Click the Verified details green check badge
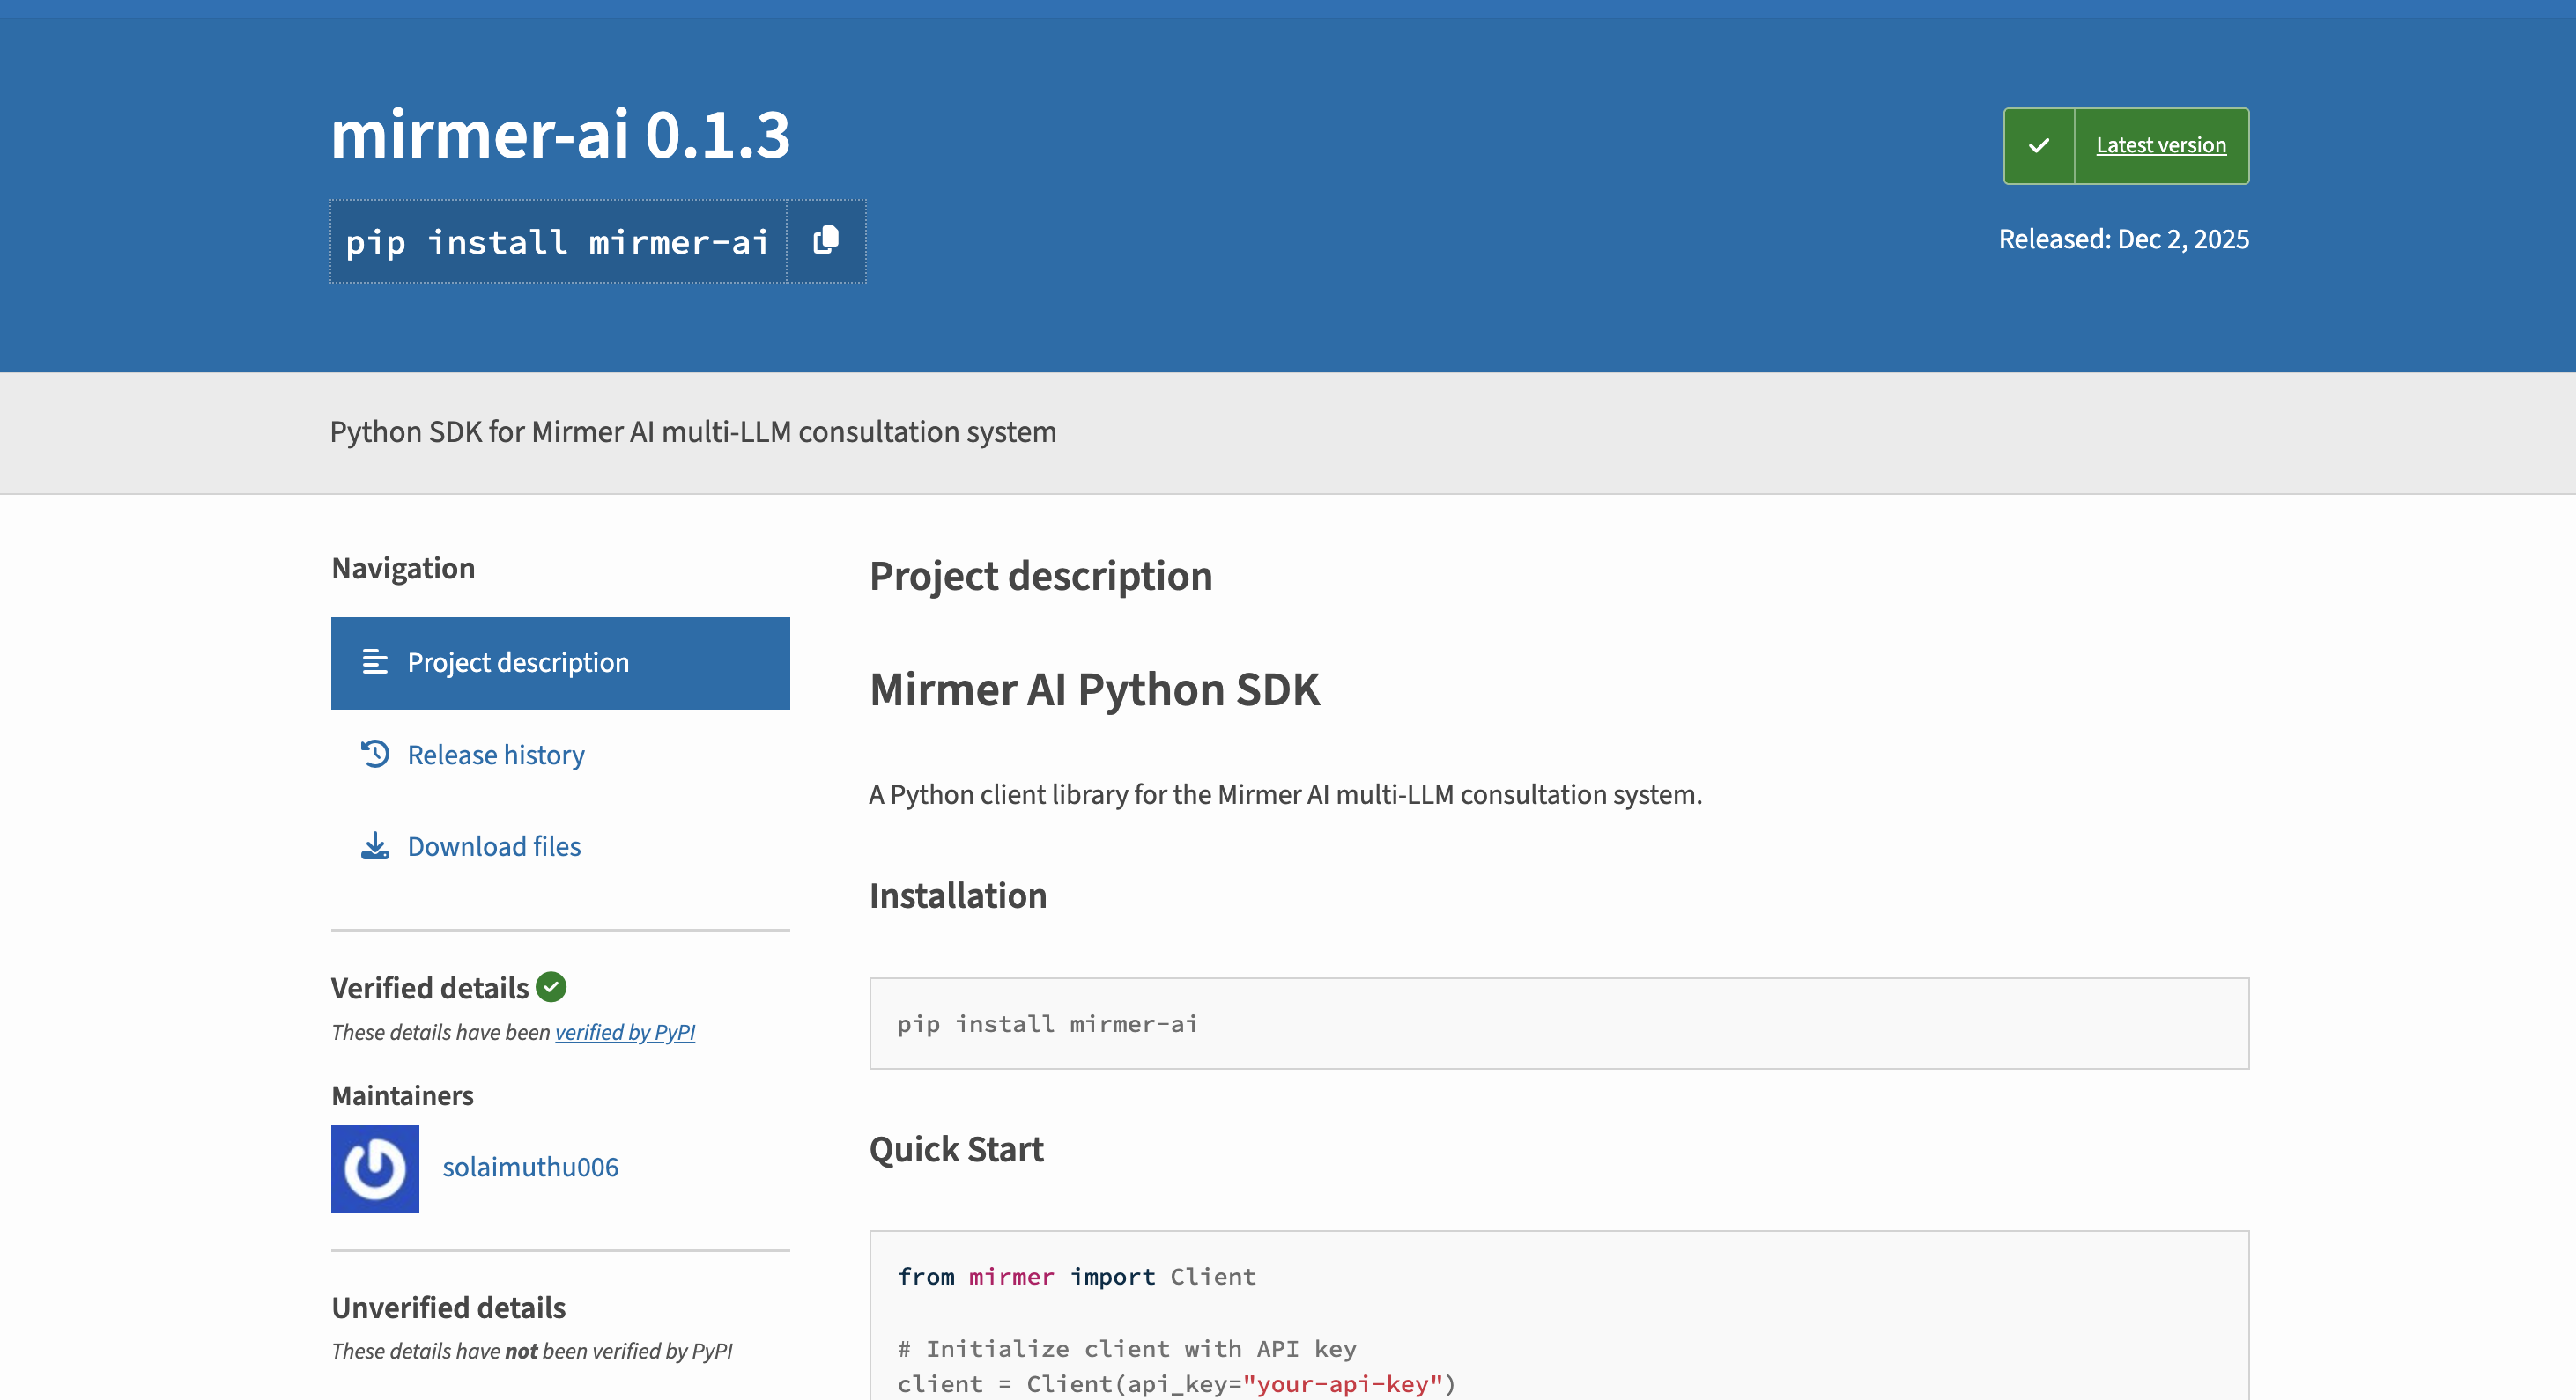 (x=551, y=987)
